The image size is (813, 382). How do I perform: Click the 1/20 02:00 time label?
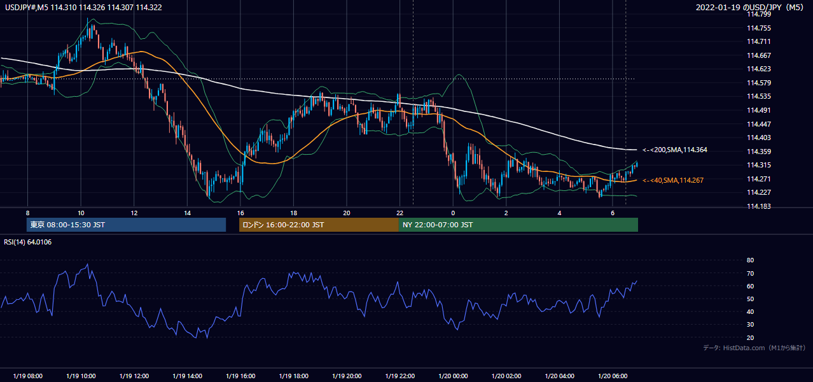[x=506, y=376]
